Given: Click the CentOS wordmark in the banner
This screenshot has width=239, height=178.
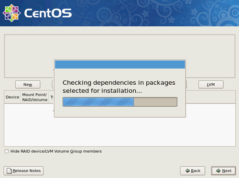Looking at the screenshot, I should click(48, 13).
